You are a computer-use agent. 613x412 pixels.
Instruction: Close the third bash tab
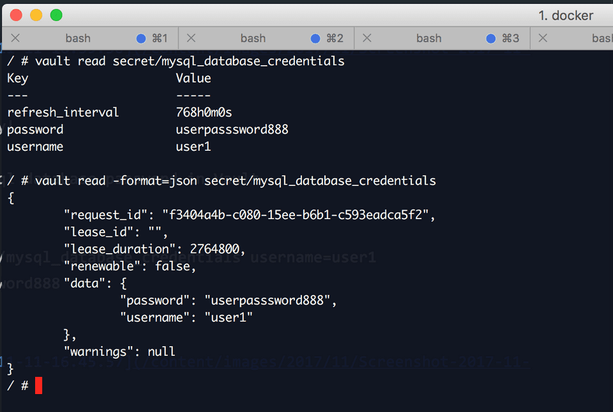pyautogui.click(x=367, y=38)
